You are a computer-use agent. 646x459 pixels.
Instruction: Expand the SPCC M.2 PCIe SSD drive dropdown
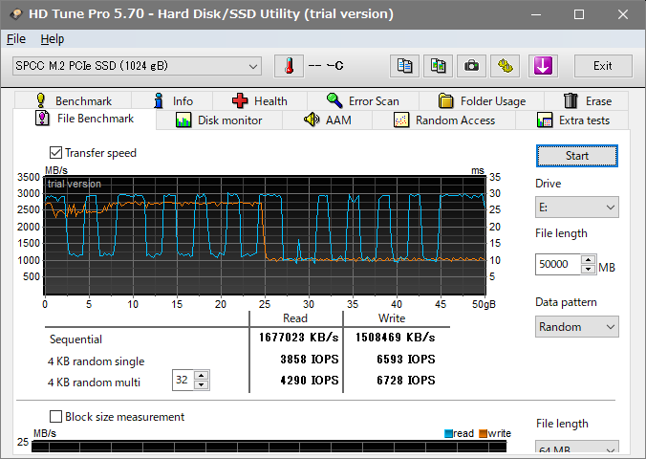tap(137, 66)
